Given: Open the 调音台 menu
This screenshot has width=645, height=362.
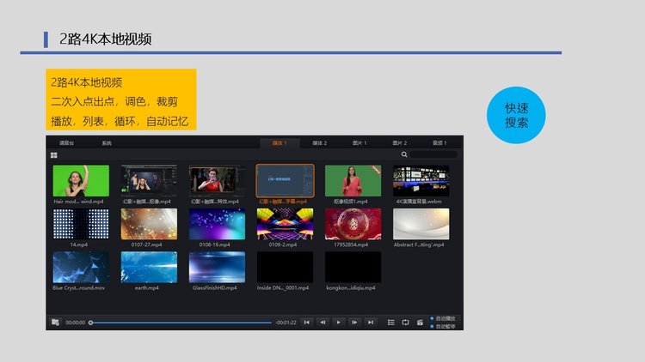Looking at the screenshot, I should click(67, 142).
